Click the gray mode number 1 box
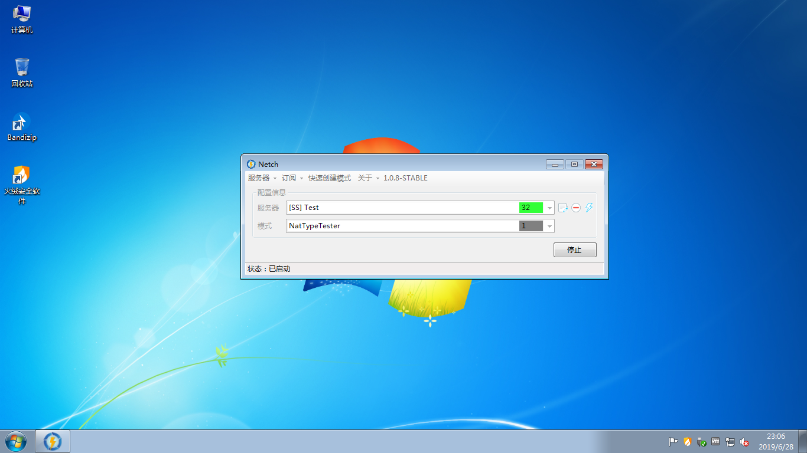The image size is (807, 453). 531,226
